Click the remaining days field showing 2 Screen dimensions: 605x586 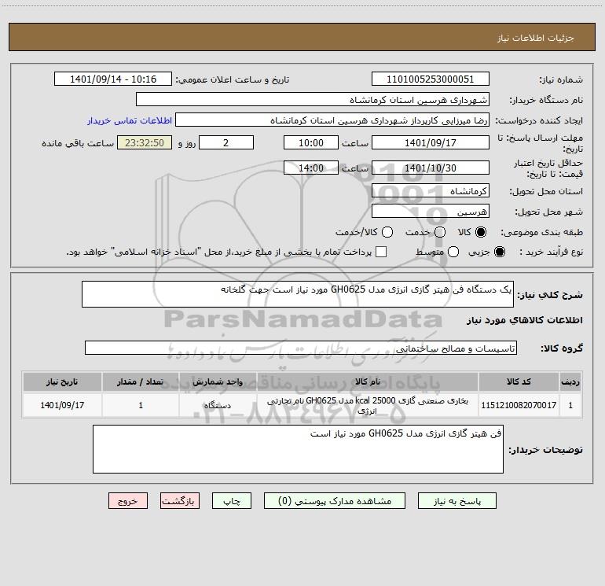(x=226, y=142)
